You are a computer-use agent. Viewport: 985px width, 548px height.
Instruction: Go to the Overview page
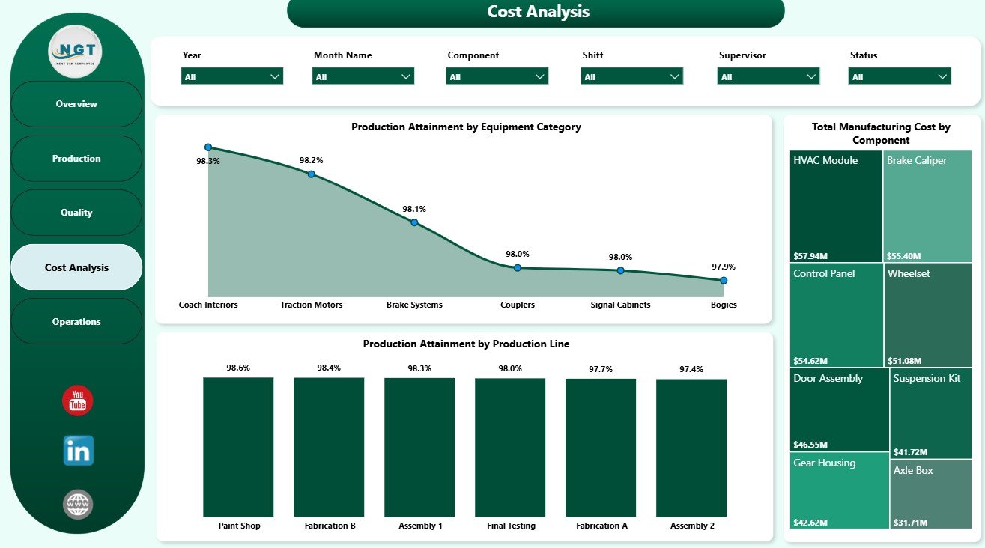76,104
